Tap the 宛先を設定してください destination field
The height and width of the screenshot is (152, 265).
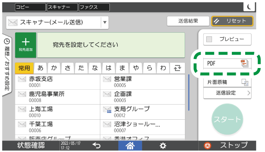click(111, 45)
